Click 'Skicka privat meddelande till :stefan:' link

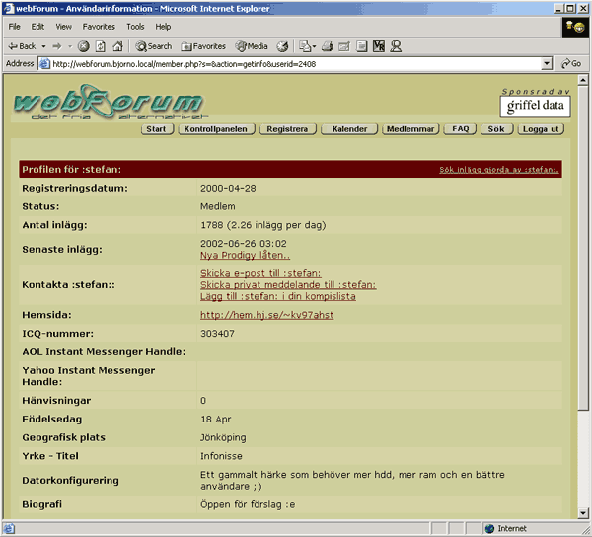[x=288, y=284]
